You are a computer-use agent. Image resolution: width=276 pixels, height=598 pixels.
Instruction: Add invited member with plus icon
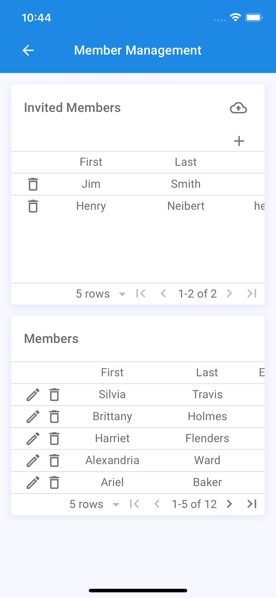(x=239, y=141)
